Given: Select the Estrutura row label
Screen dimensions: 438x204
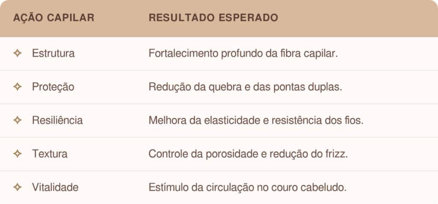Looking at the screenshot, I should pyautogui.click(x=53, y=54).
